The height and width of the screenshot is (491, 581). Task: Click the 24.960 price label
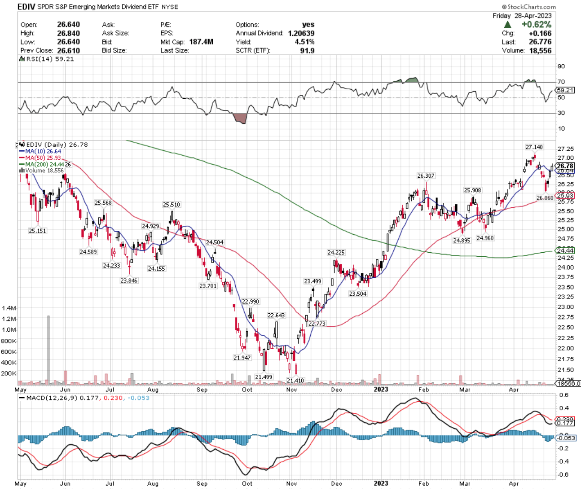(x=485, y=238)
